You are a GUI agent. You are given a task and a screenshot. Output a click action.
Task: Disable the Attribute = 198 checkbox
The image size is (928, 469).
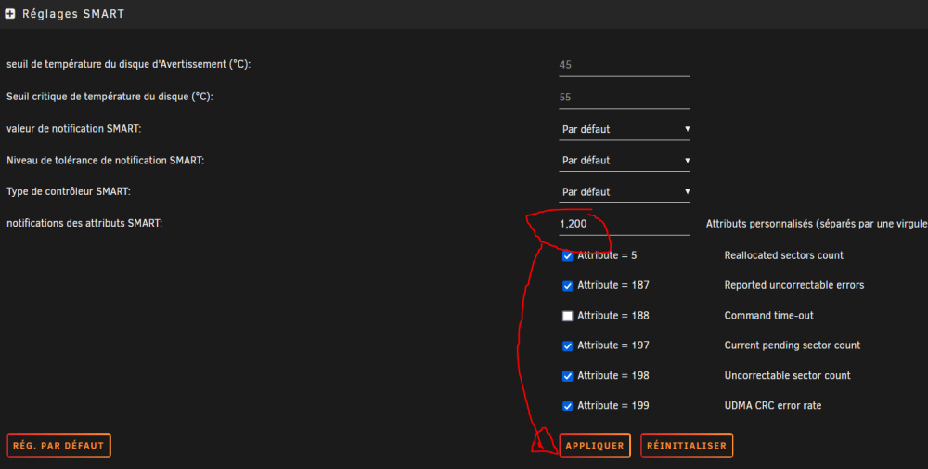(x=568, y=376)
